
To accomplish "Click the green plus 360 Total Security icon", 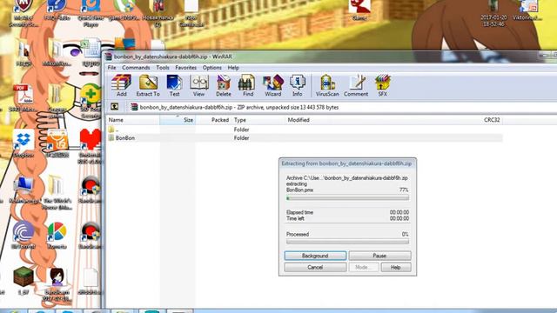I will point(91,101).
